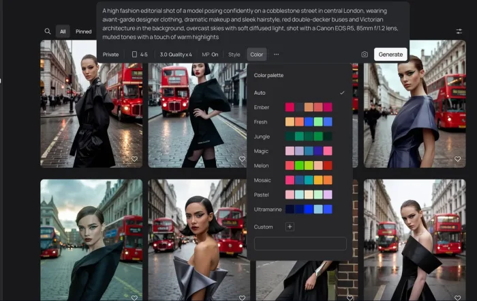Collapse the Color palette dropdown via Color button

coord(256,55)
